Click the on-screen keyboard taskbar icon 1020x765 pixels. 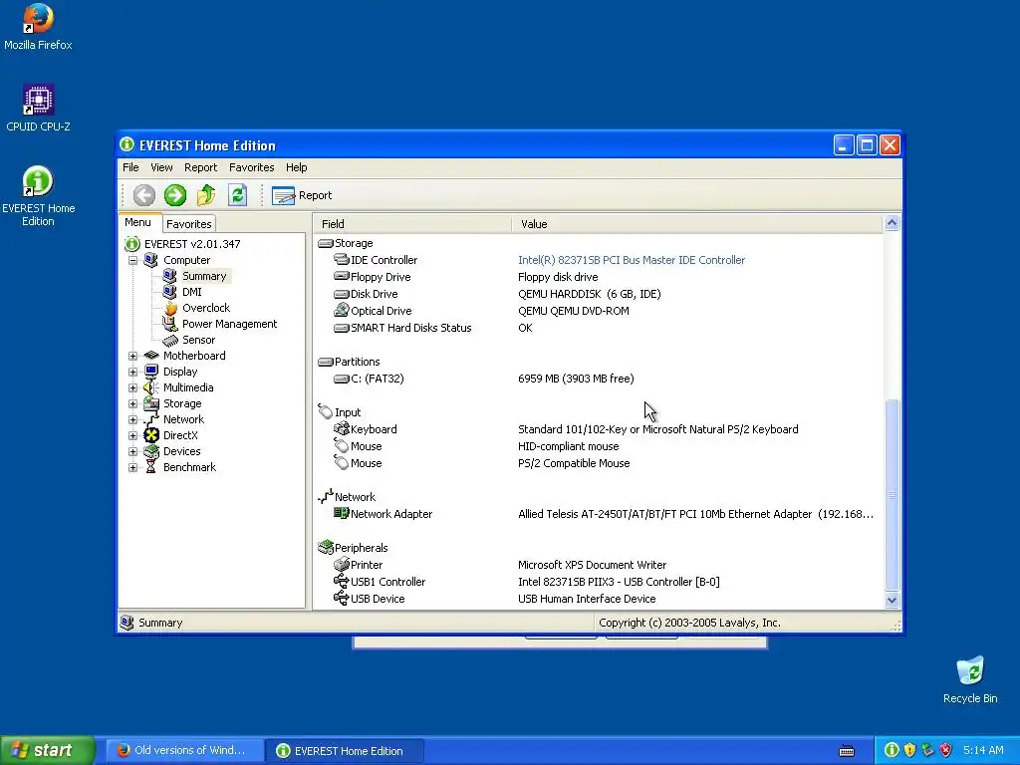coord(847,751)
